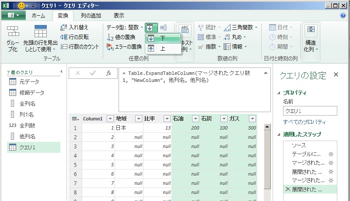
Task: Click the query name field クエリ1
Action: pyautogui.click(x=310, y=111)
